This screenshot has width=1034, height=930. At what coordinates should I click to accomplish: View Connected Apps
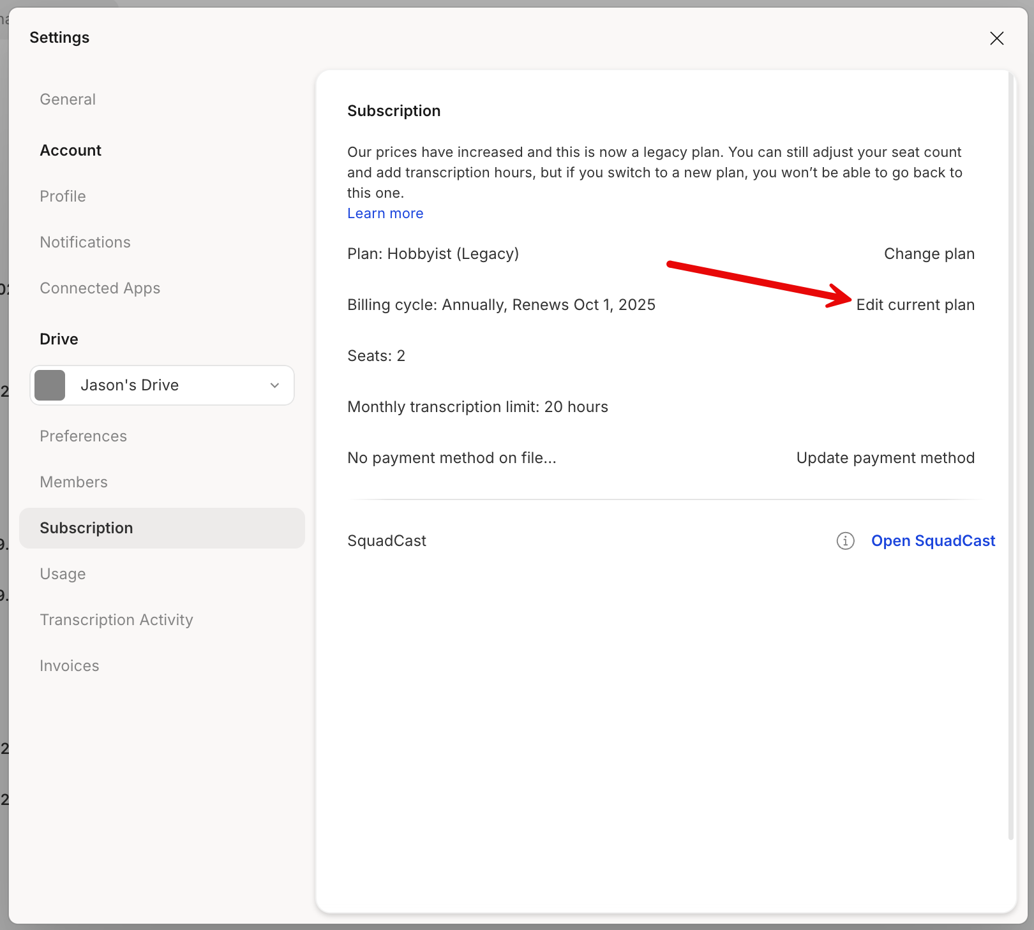(x=100, y=288)
